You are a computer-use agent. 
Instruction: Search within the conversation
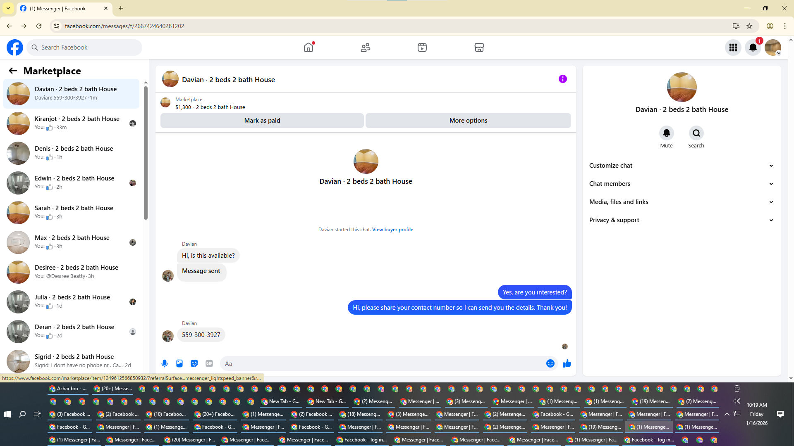(x=696, y=133)
